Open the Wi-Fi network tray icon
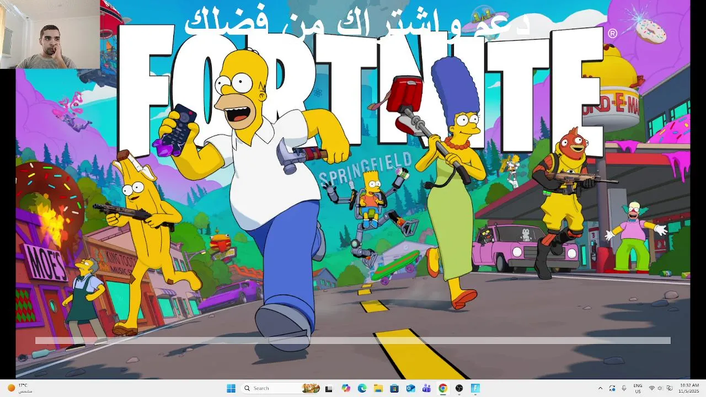 pyautogui.click(x=652, y=388)
